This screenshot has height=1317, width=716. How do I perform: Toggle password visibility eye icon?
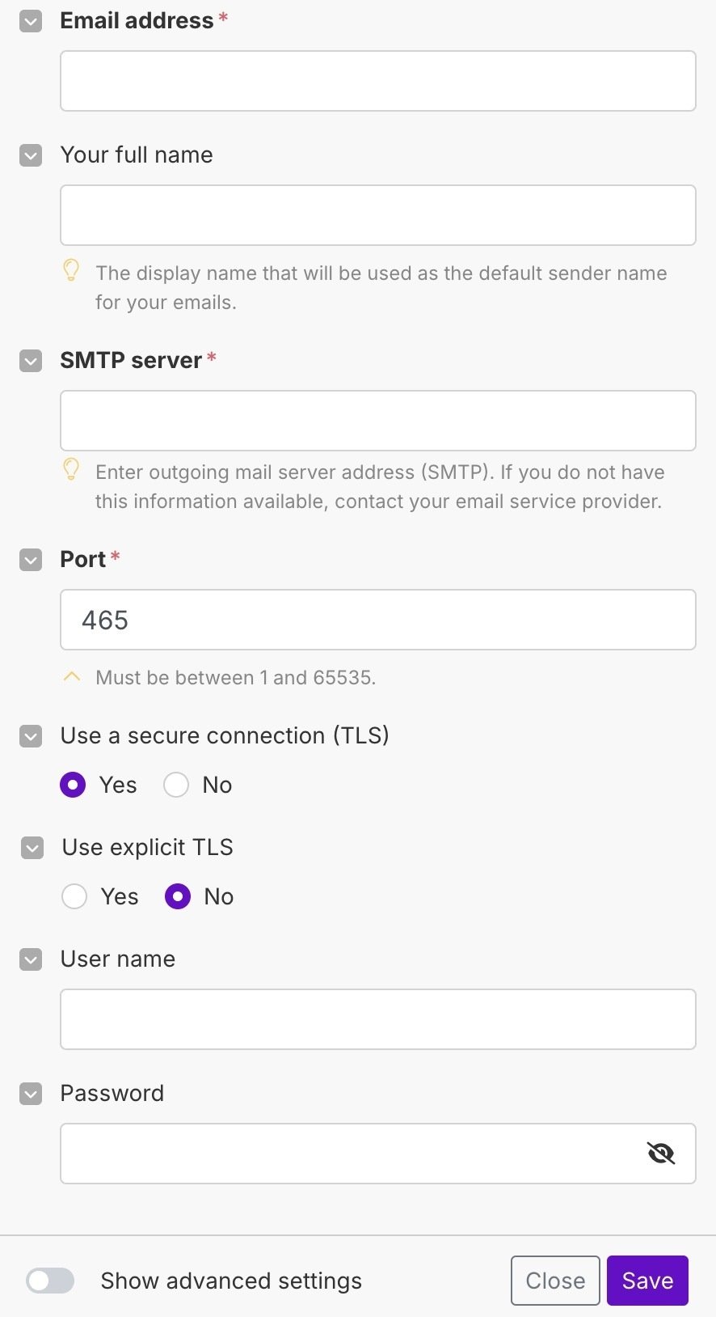point(660,1153)
